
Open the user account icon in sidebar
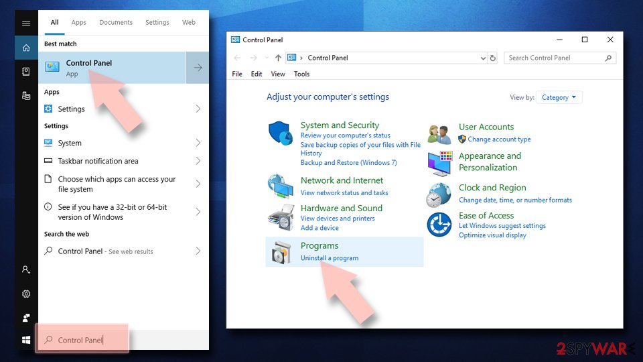click(26, 269)
